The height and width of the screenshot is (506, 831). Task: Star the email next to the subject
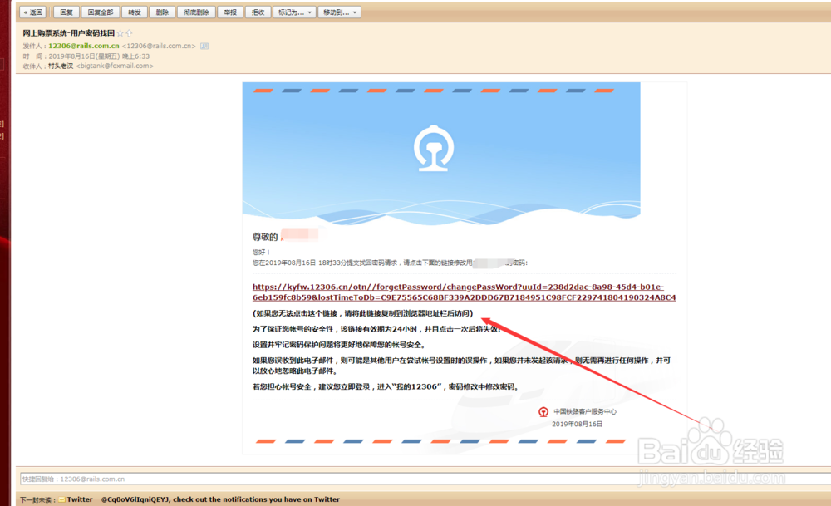(120, 33)
